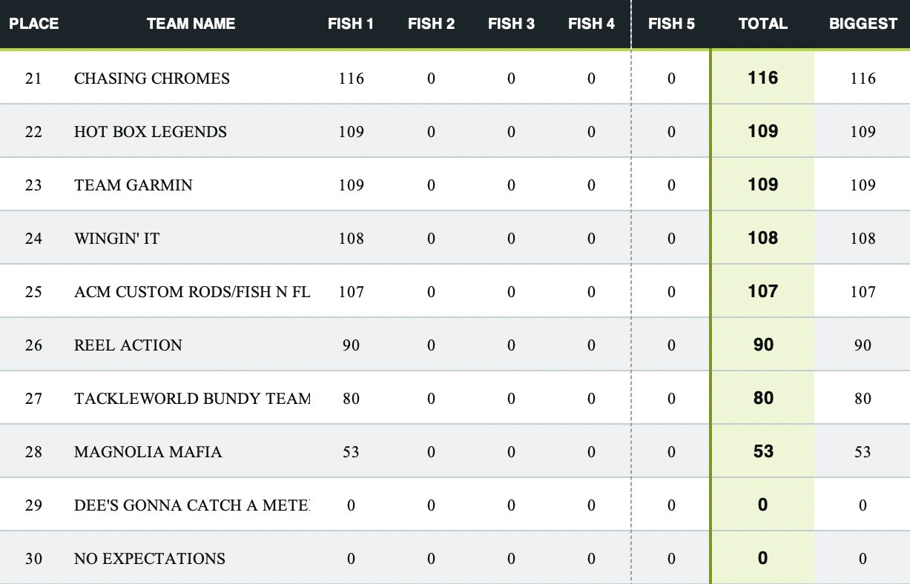Viewport: 910px width, 584px height.
Task: Click the FISH 3 column header
Action: [x=511, y=24]
